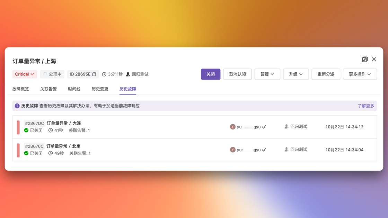Click the person icon next to 回归测试 in header
This screenshot has height=218, width=388.
[x=128, y=74]
